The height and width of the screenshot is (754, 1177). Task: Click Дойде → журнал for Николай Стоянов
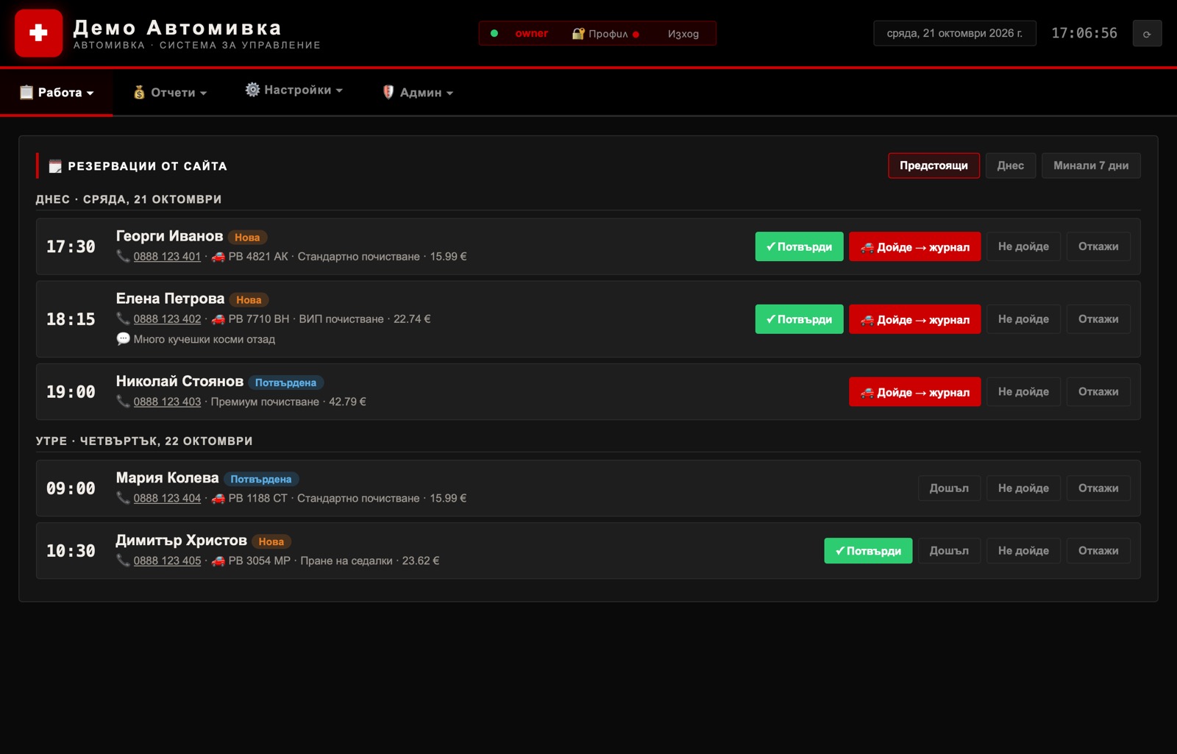(x=914, y=392)
